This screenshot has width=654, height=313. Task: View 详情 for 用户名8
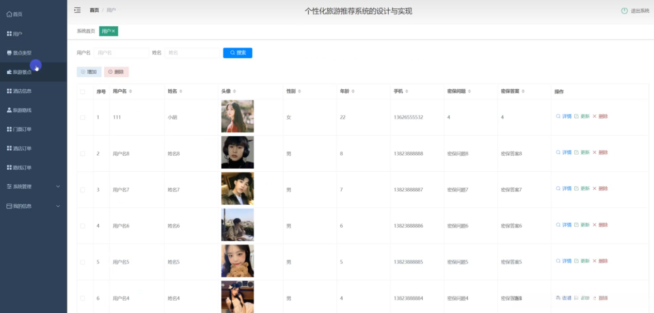tap(564, 153)
